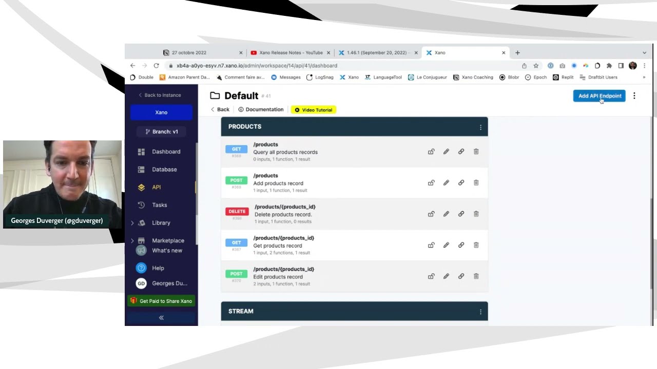Edit the Delete products record endpoint

tap(446, 214)
